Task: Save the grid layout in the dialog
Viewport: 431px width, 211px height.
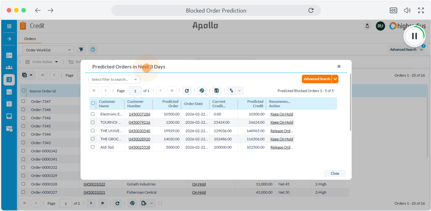Action: (217, 90)
